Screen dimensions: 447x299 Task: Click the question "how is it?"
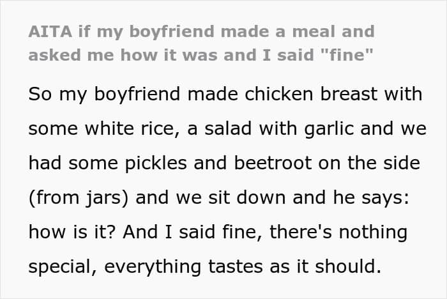[x=72, y=232]
